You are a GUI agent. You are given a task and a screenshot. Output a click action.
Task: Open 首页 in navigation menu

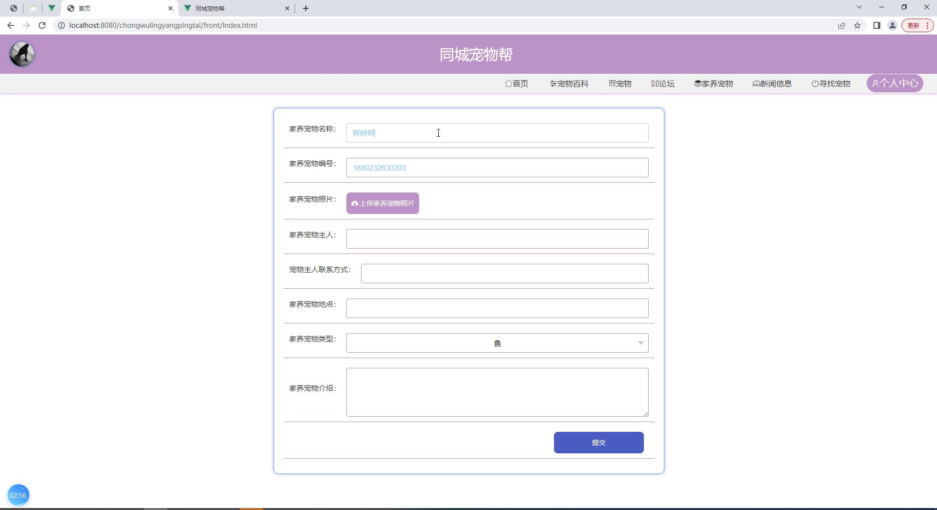(x=516, y=84)
